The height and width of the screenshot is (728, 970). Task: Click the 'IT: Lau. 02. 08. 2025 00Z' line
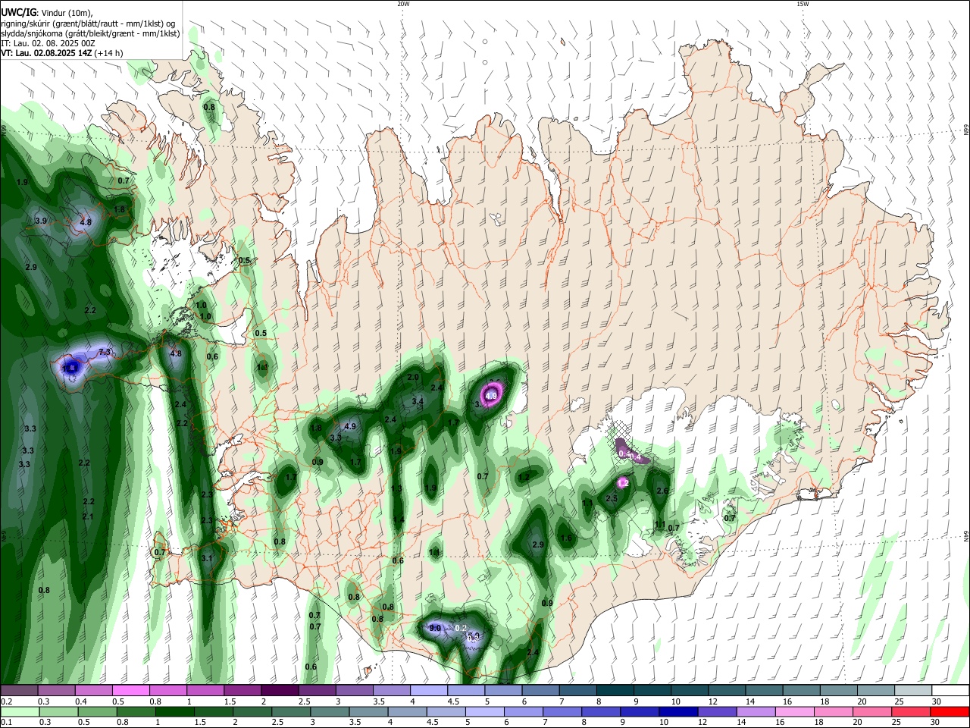(48, 43)
